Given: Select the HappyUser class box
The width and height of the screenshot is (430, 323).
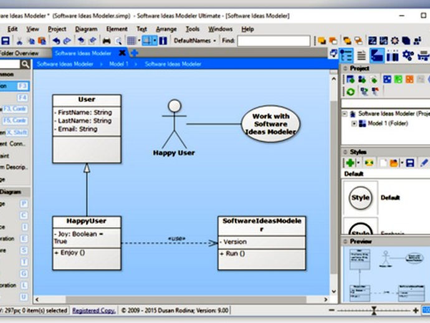Looking at the screenshot, I should pyautogui.click(x=87, y=243).
